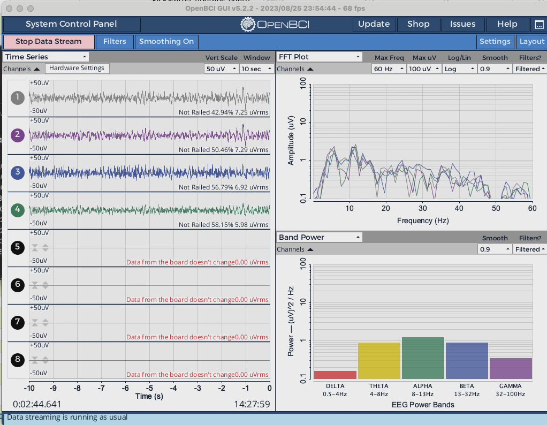Open the window icon at top-right corner
The image size is (547, 425).
(538, 25)
